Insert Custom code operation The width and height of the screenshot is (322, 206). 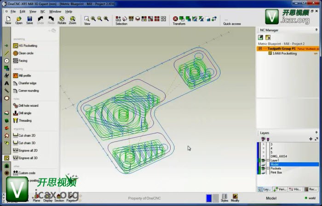[24, 173]
